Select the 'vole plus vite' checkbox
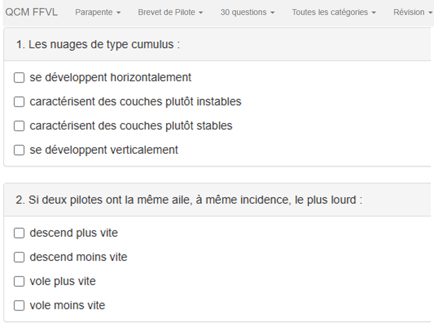Image resolution: width=434 pixels, height=333 pixels. coord(19,281)
